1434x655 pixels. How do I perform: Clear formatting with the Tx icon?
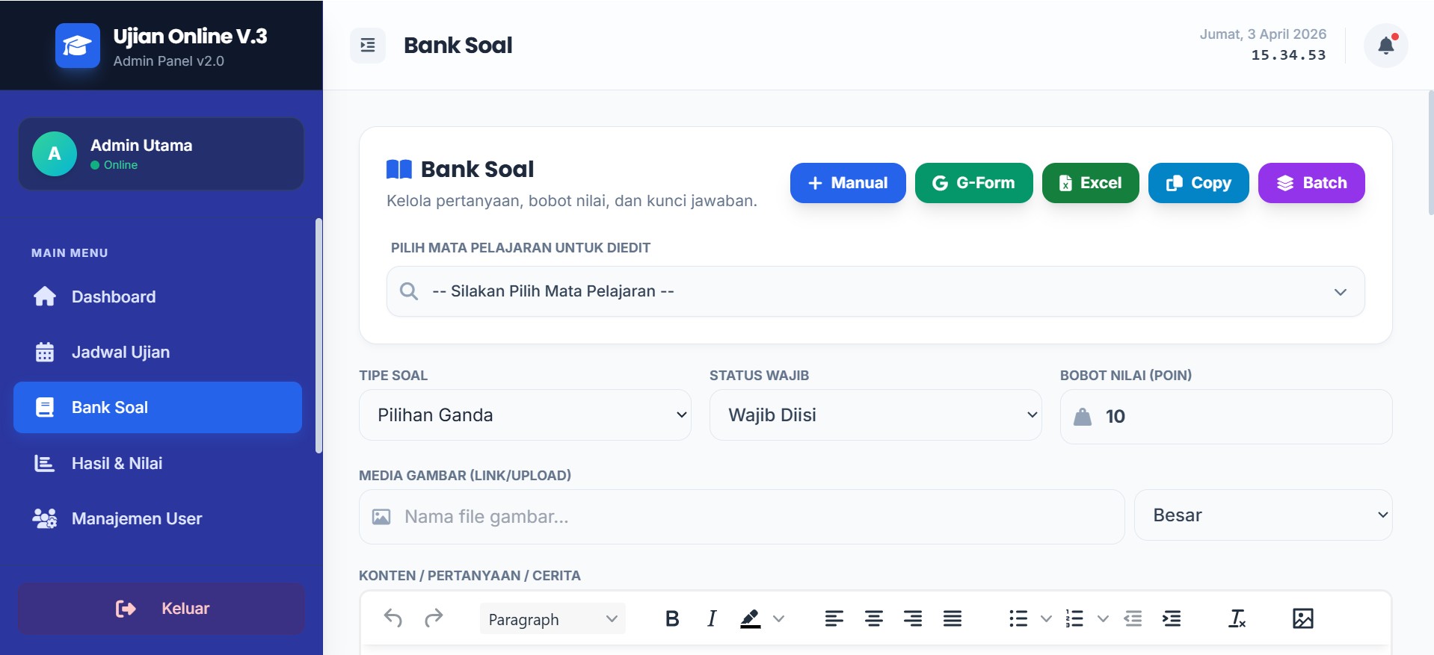point(1237,618)
